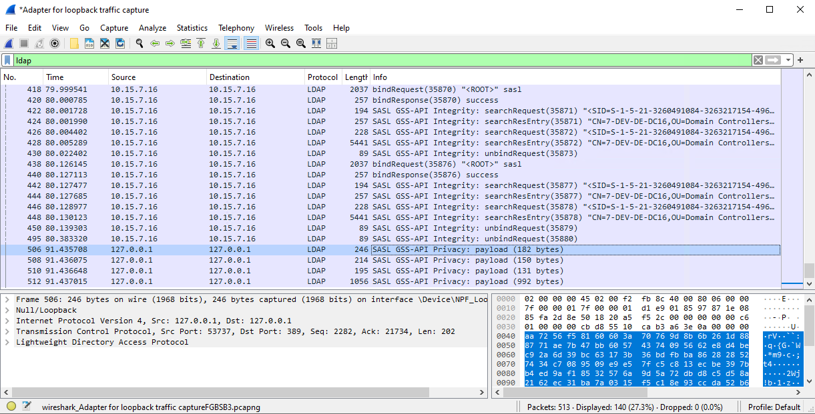Select packet 512 payload (992 bytes)
The height and width of the screenshot is (414, 815).
(x=390, y=281)
